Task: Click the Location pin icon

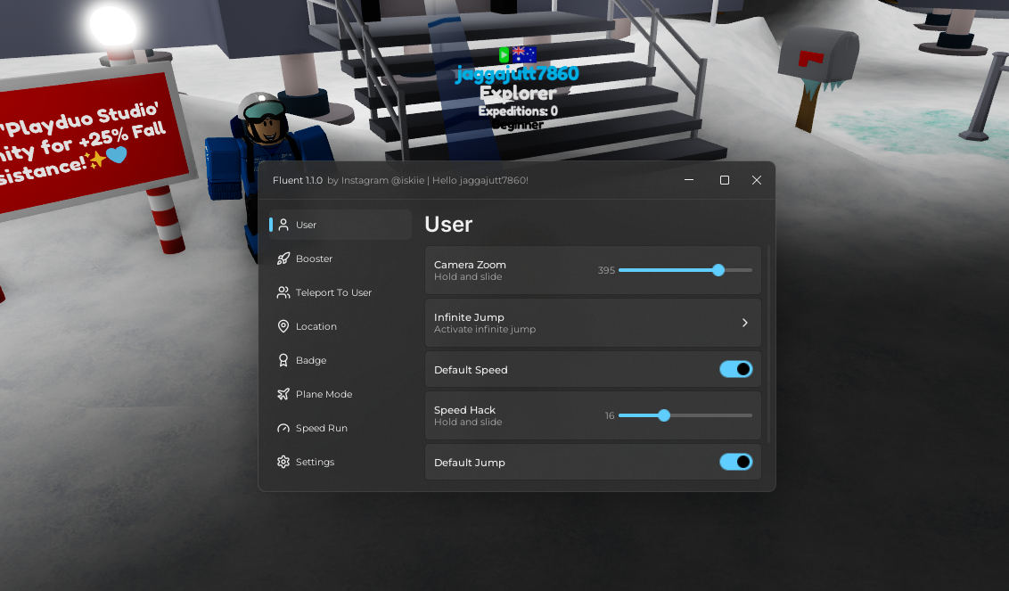Action: point(283,326)
